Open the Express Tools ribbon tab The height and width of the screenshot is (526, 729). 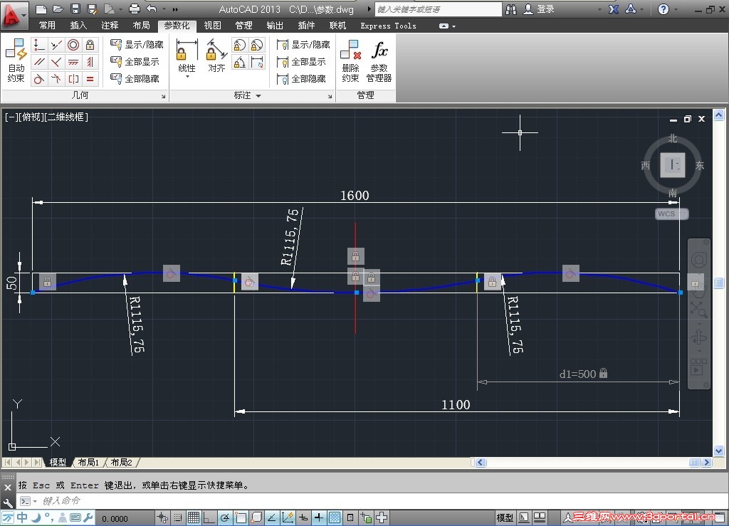click(388, 26)
